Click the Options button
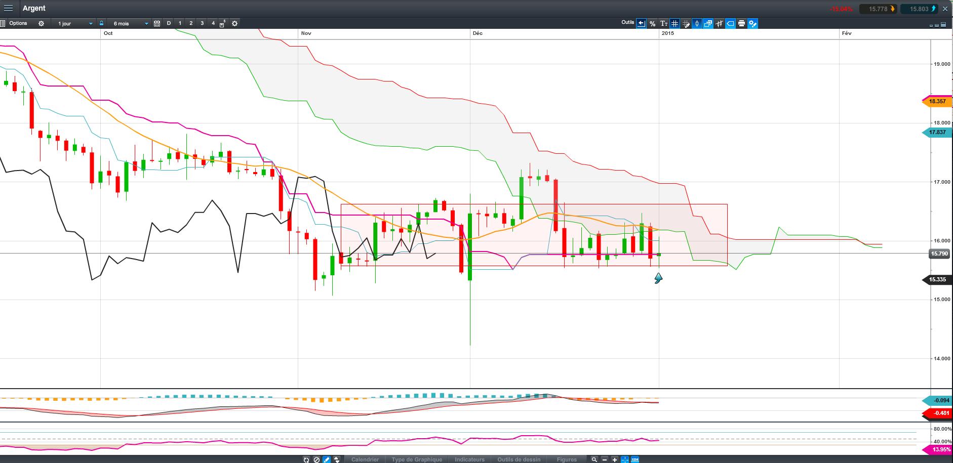Image resolution: width=953 pixels, height=463 pixels. pos(18,23)
